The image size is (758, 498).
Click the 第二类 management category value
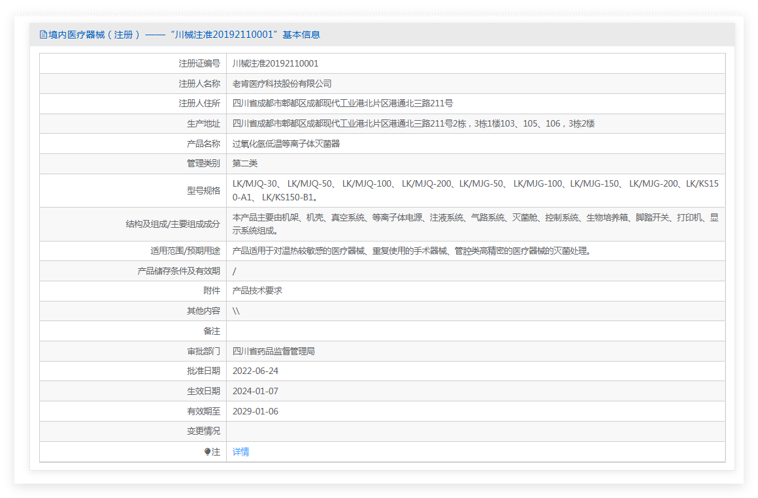245,163
